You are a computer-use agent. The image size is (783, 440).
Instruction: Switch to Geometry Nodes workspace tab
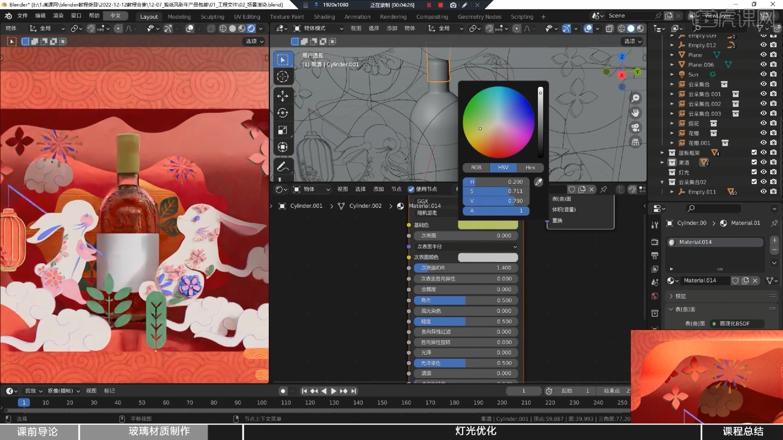479,17
